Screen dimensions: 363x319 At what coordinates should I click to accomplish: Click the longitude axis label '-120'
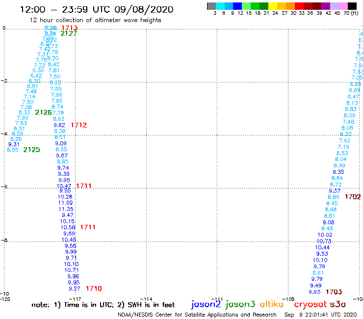pyautogui.click(x=5, y=299)
